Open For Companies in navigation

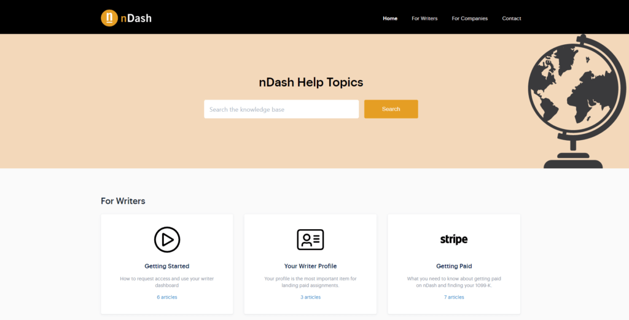[x=470, y=18]
